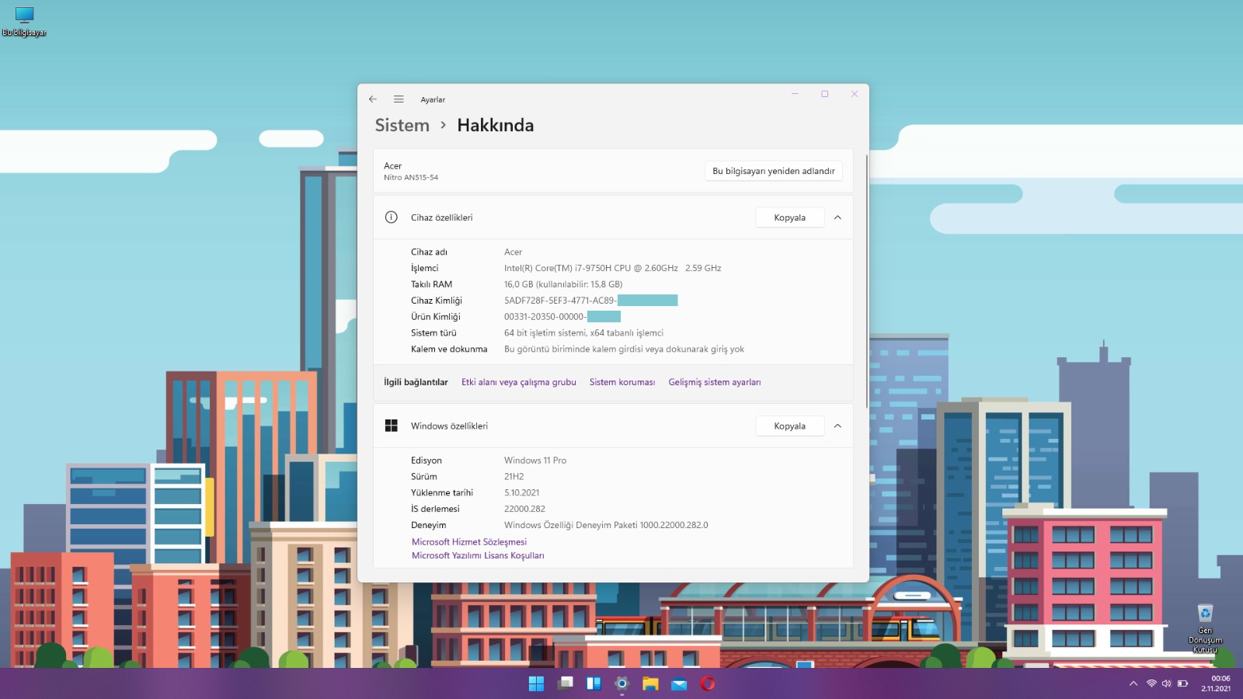Open Microsoft Hizmet Sözleşmesi link
Image resolution: width=1243 pixels, height=699 pixels.
[x=469, y=542]
